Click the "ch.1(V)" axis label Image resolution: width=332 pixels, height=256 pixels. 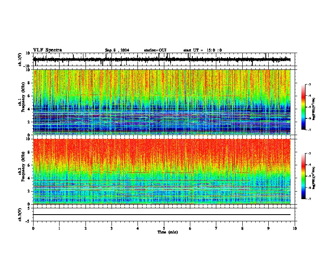(20, 59)
